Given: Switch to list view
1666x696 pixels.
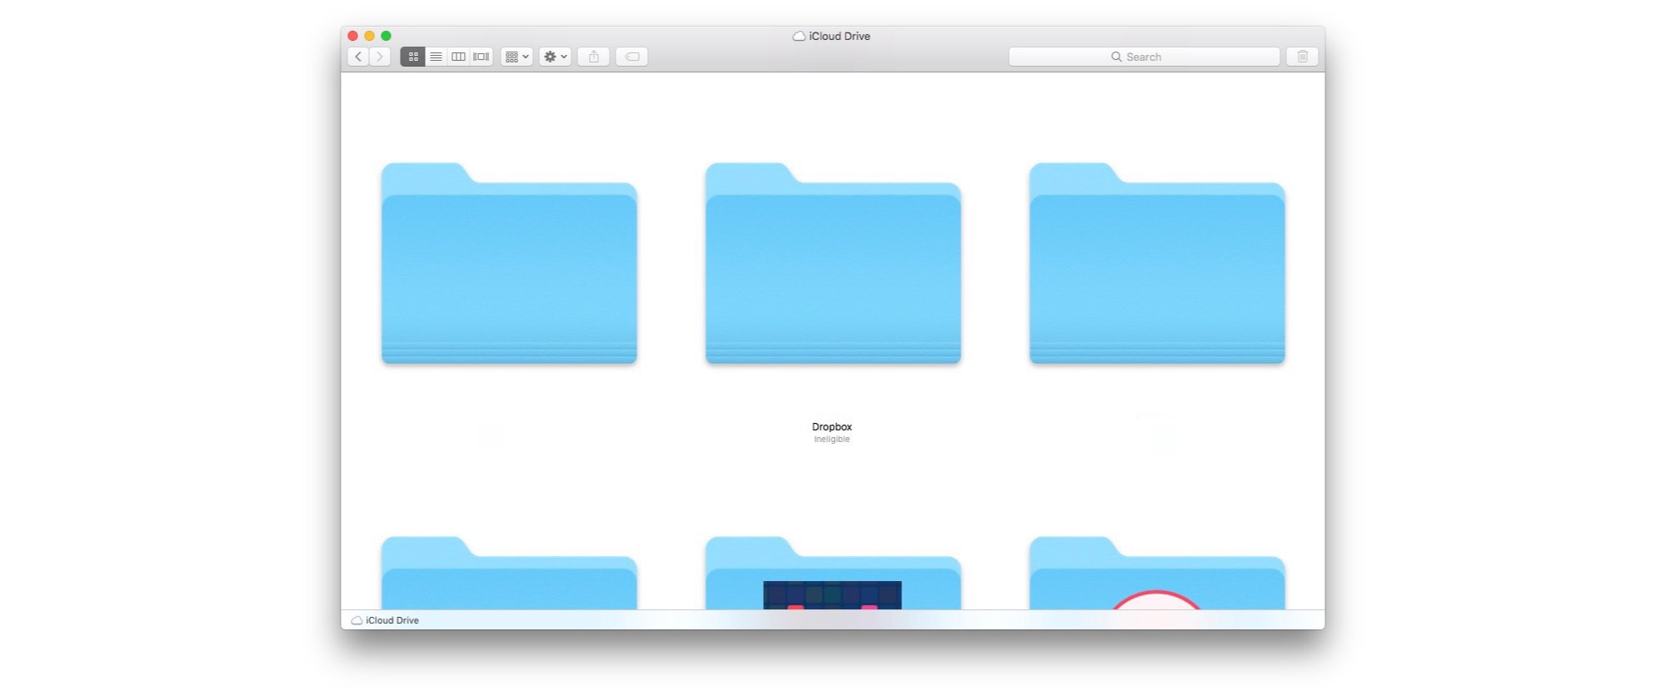Looking at the screenshot, I should 436,57.
